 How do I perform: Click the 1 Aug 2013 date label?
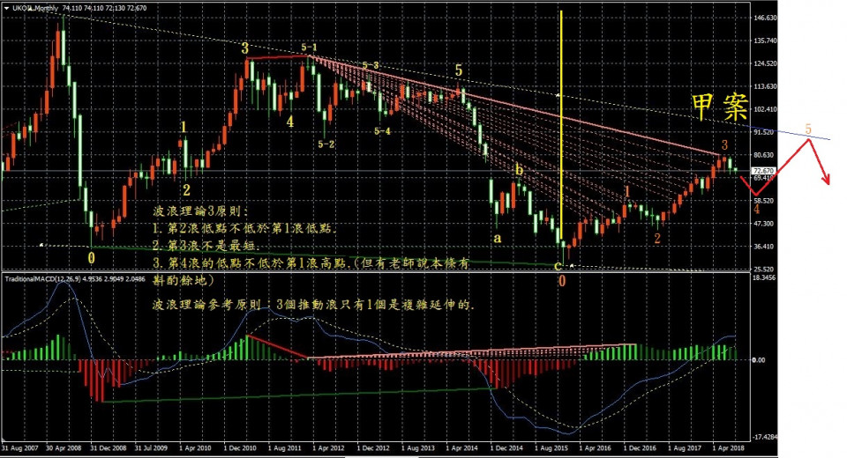pyautogui.click(x=417, y=448)
